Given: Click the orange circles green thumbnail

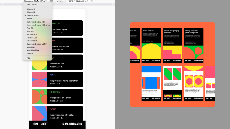Looking at the screenshot, I should [x=39, y=97].
